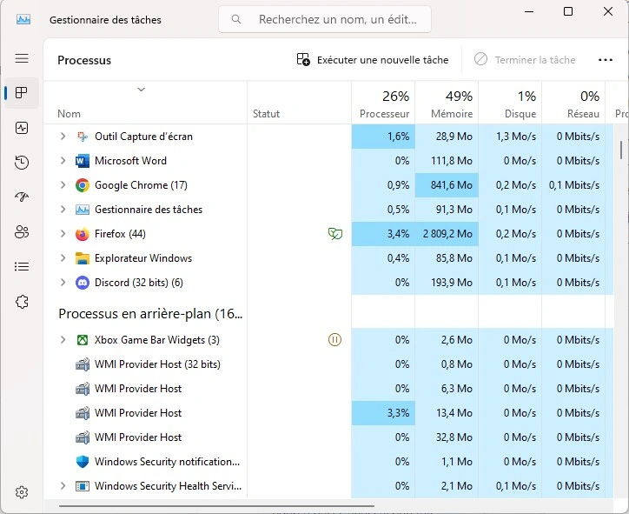629x514 pixels.
Task: Sort by Processeur column header
Action: pyautogui.click(x=383, y=103)
